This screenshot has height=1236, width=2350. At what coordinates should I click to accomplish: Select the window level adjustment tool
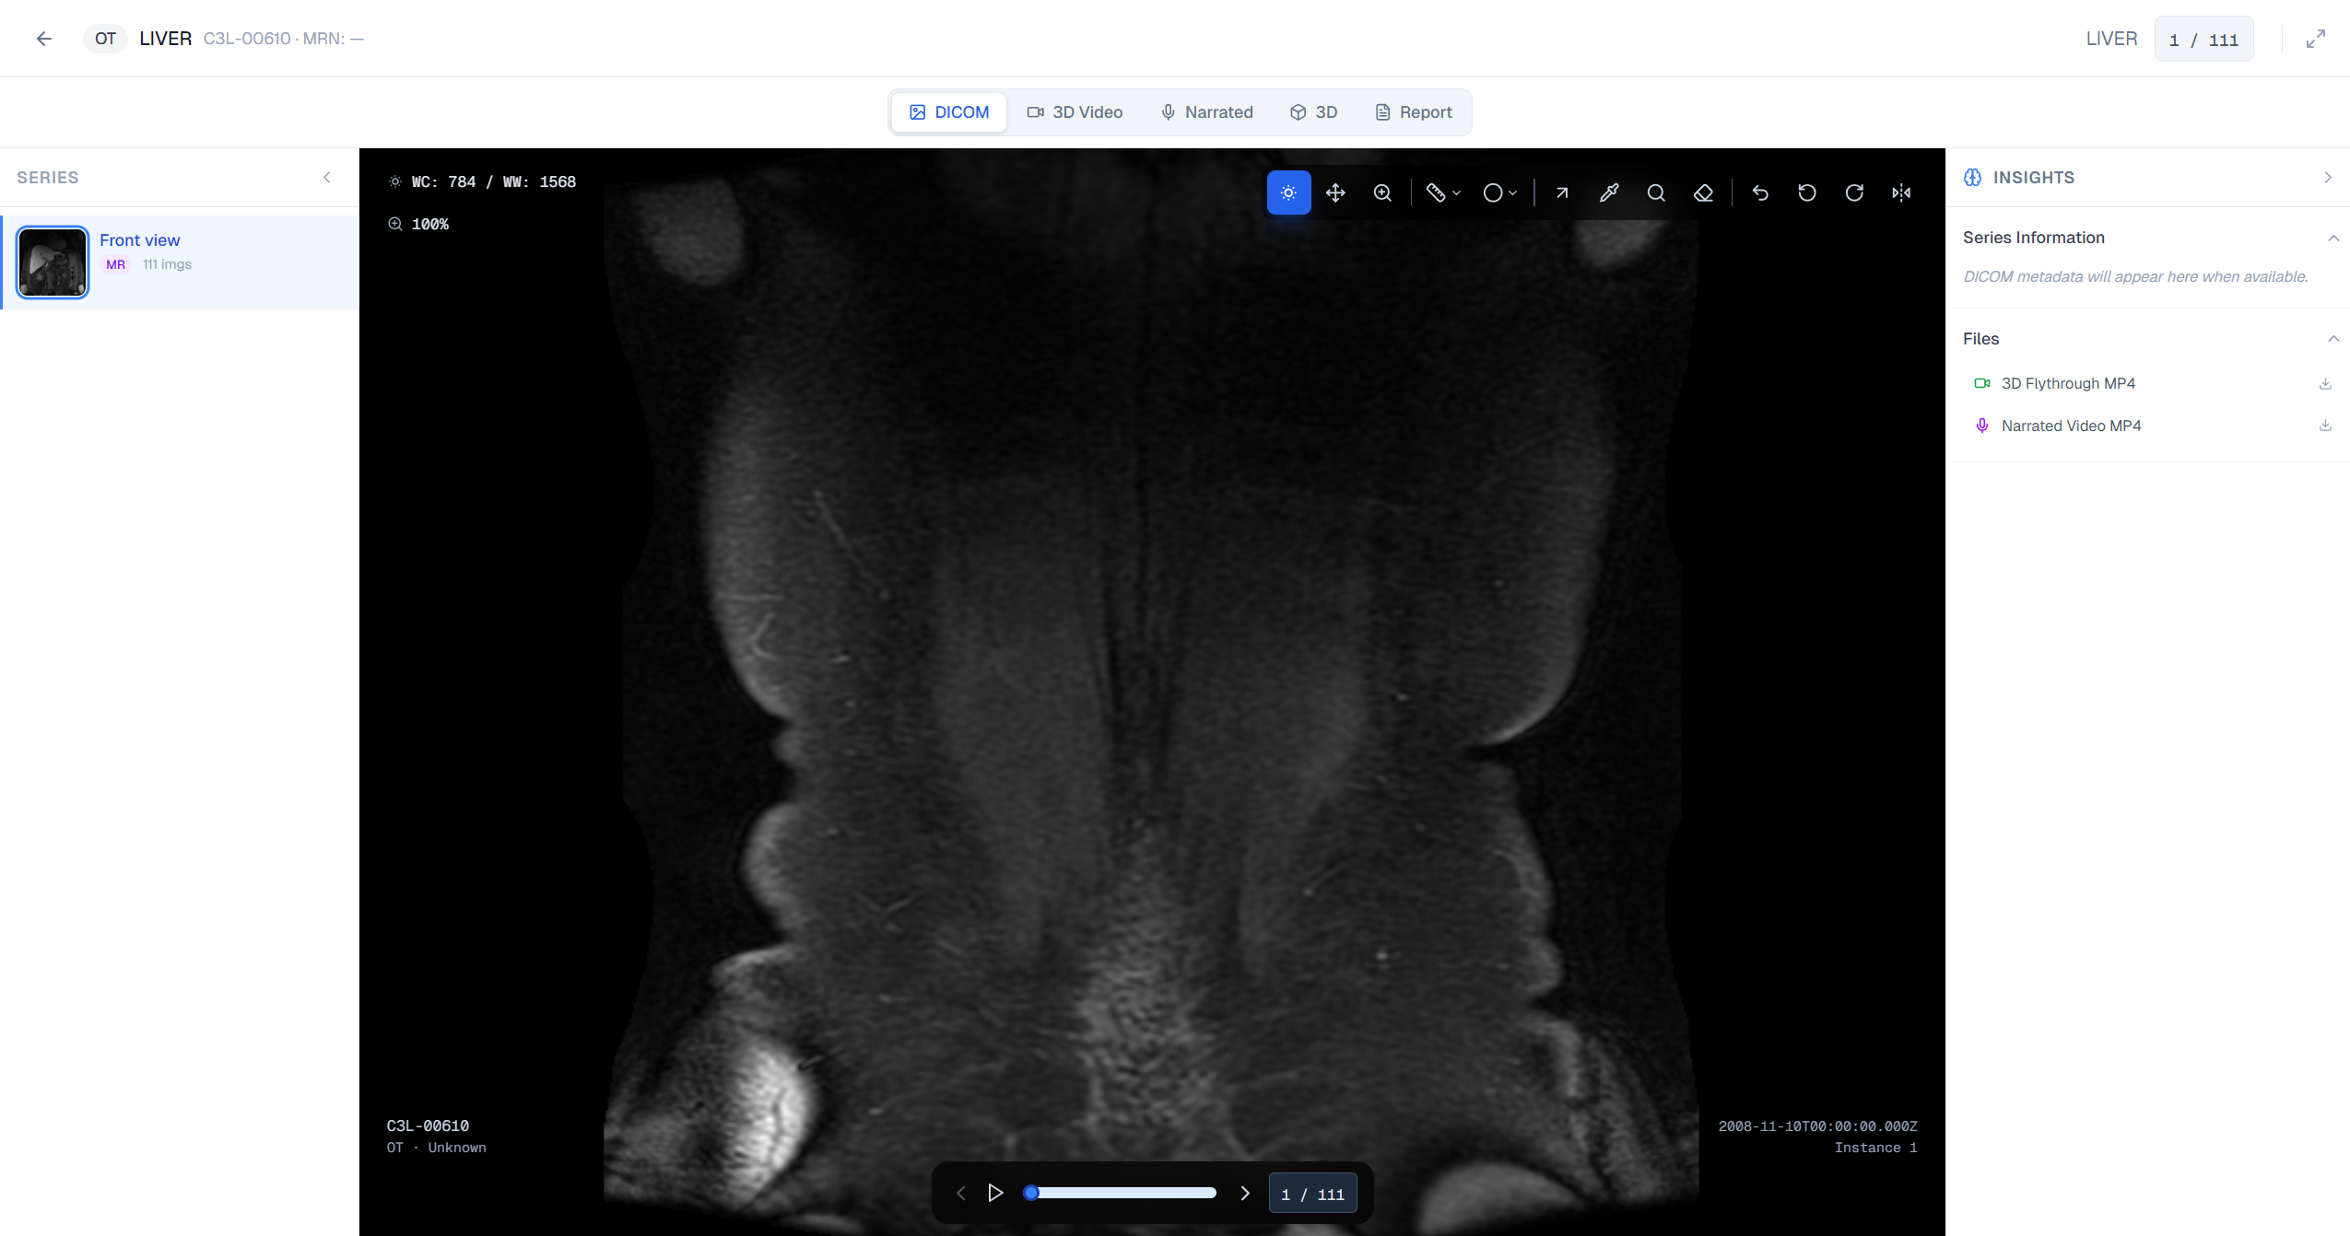(x=1288, y=192)
